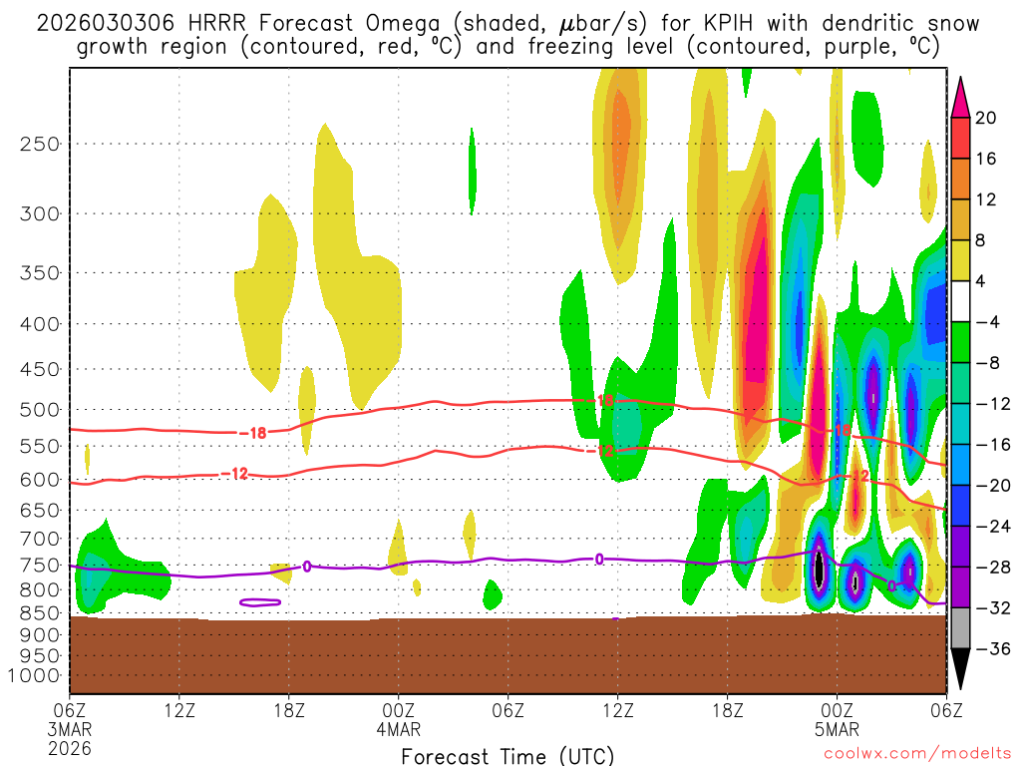Click the -36 colorbar value label

click(x=992, y=648)
